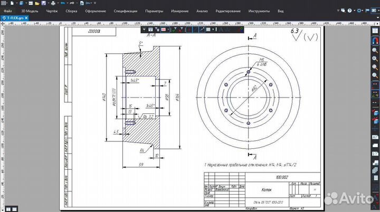Open the application menu icon at top-left corner
Image resolution: width=380 pixels, height=212 pixels.
pos(3,3)
